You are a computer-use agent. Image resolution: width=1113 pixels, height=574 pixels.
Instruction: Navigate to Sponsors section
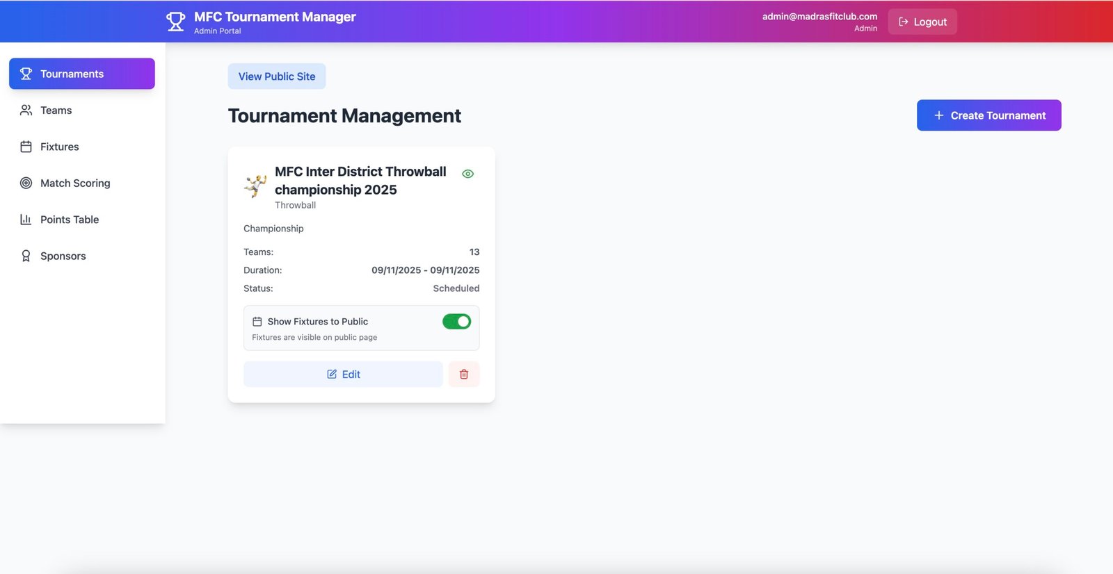[x=63, y=256]
